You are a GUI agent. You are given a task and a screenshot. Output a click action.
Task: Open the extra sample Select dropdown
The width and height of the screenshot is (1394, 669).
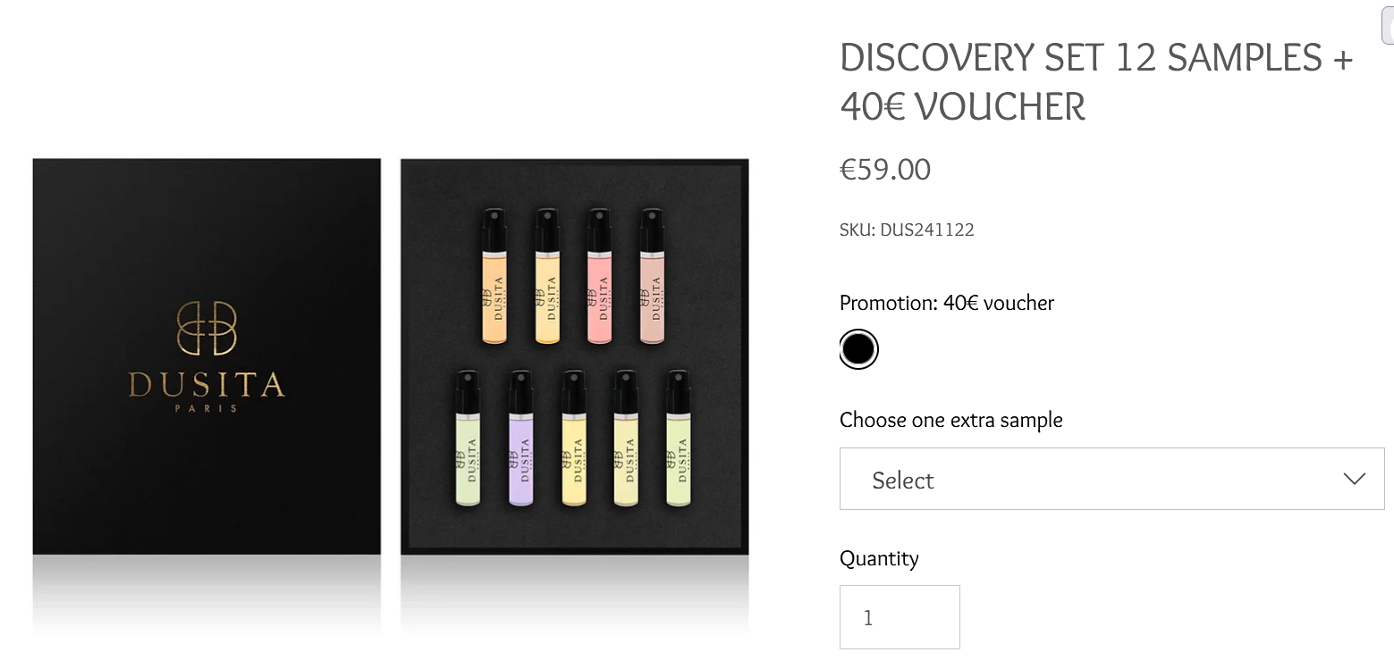[x=1111, y=480]
